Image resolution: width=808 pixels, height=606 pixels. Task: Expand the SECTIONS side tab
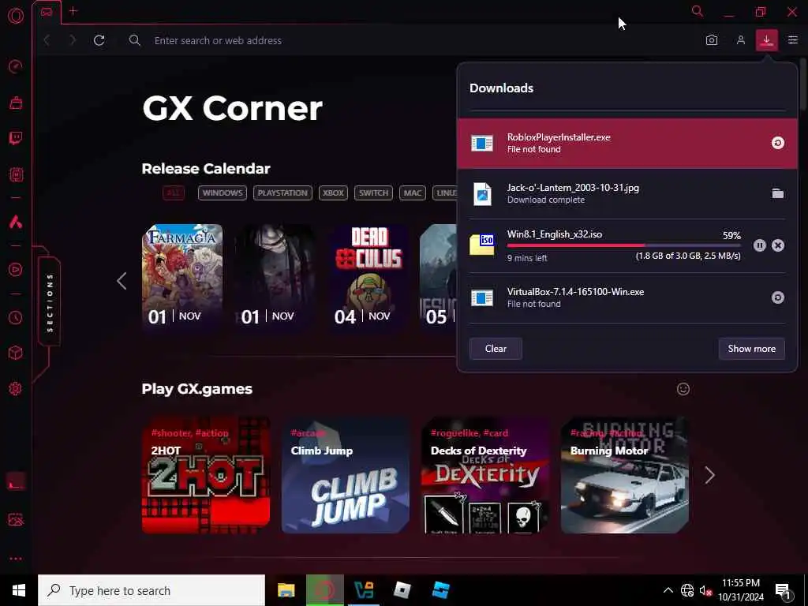(50, 302)
